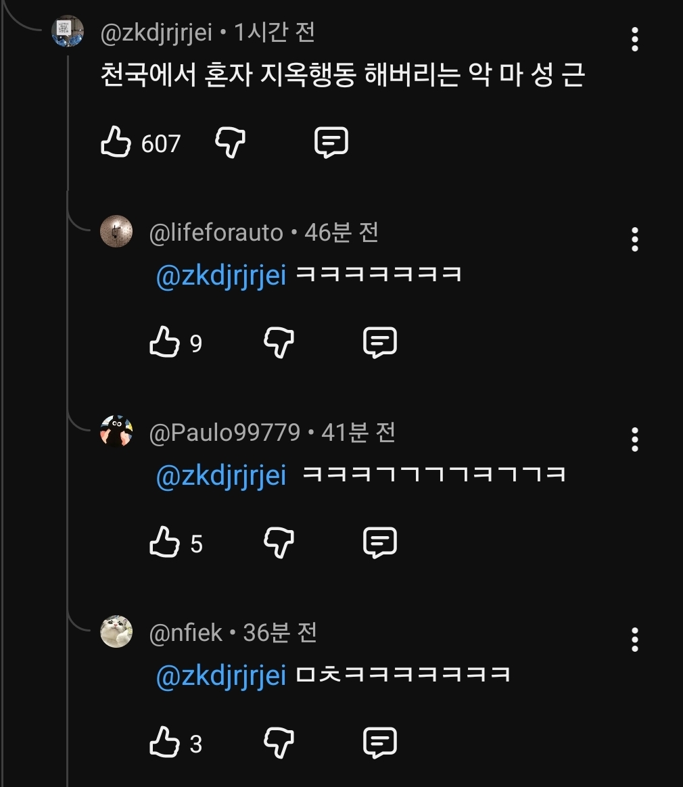
Task: Open the @nfiek cat avatar profile
Action: click(116, 631)
